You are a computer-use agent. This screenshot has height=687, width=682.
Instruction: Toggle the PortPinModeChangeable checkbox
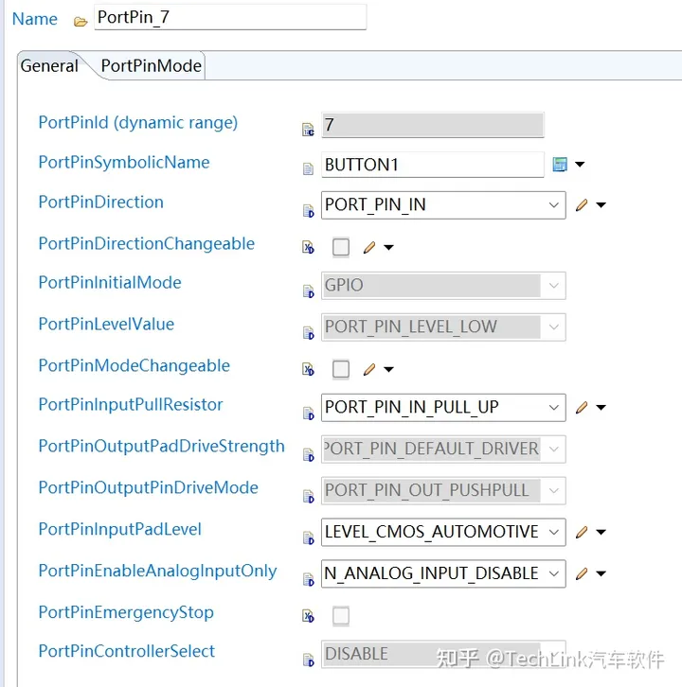341,369
